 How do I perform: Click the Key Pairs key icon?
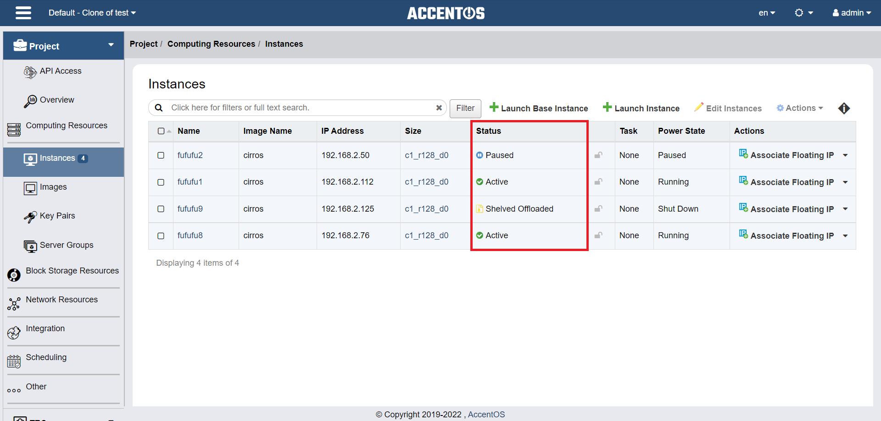[x=30, y=217]
